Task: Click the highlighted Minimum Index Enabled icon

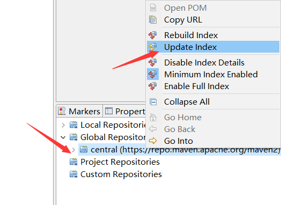Action: click(x=153, y=74)
